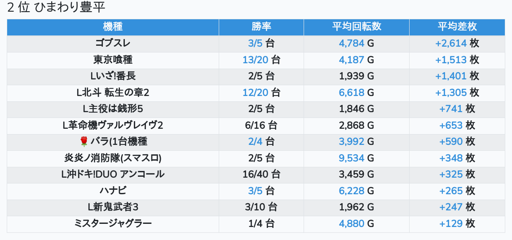Click the 勝率 column header

261,27
